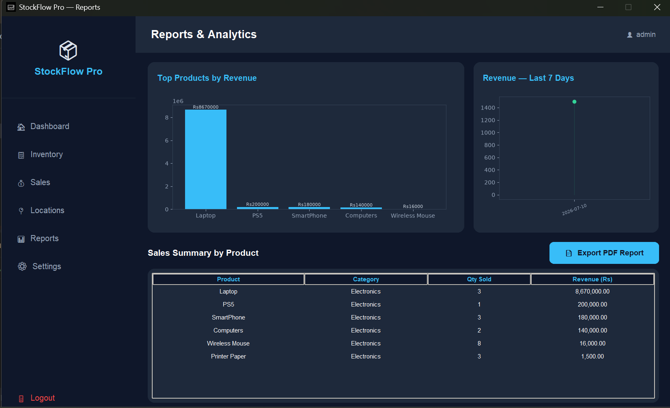Click the Sales money bag icon
Viewport: 670px width, 408px height.
[21, 183]
